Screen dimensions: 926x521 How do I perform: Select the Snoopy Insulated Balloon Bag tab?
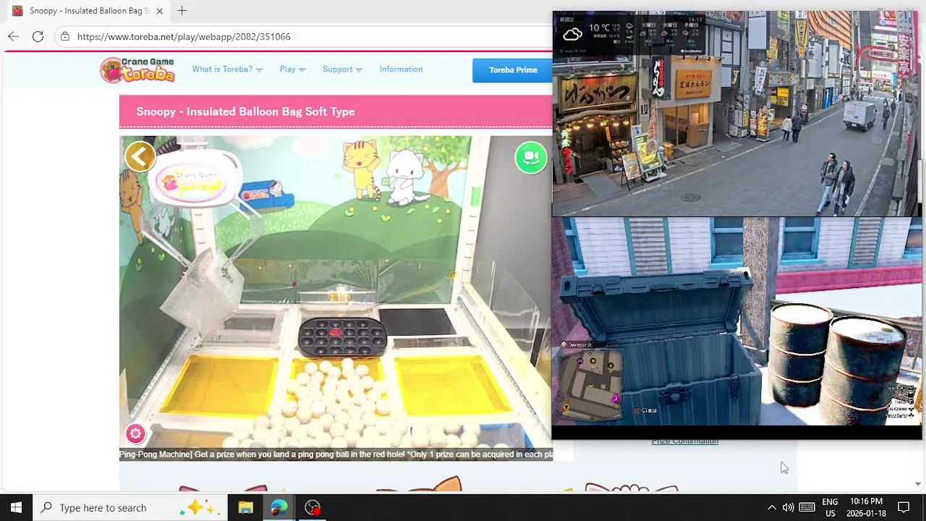pos(87,11)
